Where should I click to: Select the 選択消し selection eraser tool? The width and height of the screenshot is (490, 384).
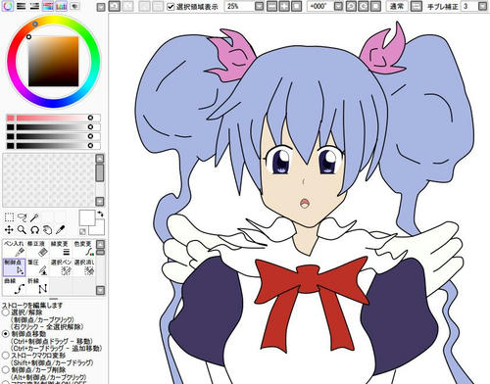(83, 267)
